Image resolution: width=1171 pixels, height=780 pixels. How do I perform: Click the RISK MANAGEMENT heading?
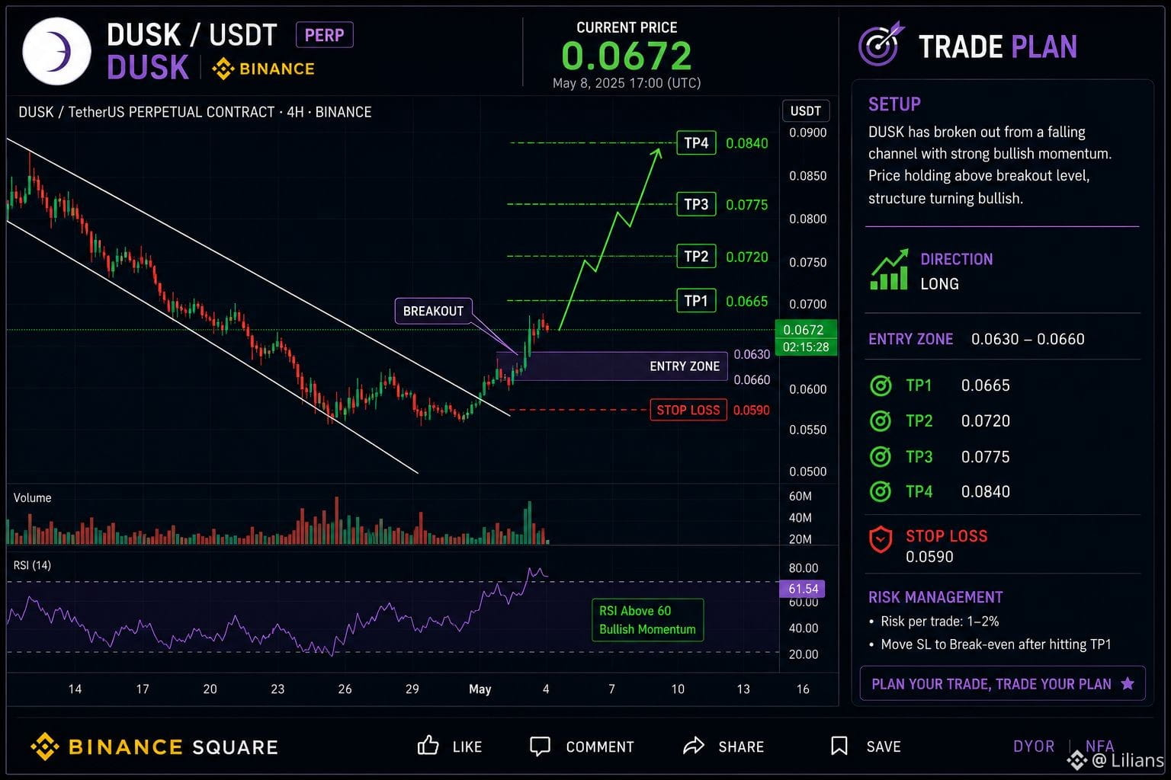pyautogui.click(x=935, y=597)
